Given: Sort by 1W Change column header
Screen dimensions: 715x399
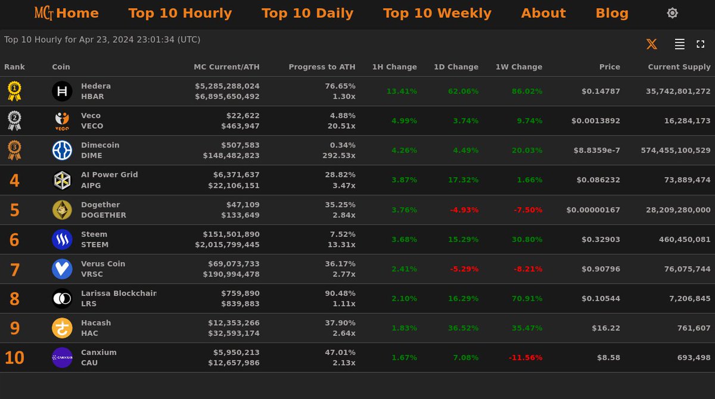Looking at the screenshot, I should (x=519, y=67).
